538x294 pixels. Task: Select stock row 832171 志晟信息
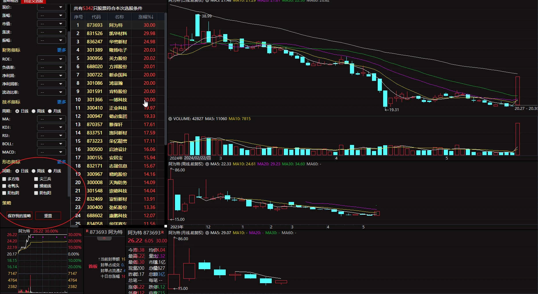118,166
